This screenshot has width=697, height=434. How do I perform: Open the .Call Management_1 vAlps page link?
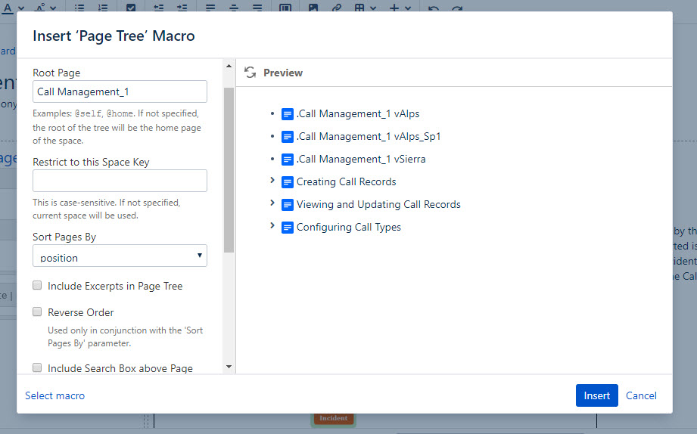[358, 113]
